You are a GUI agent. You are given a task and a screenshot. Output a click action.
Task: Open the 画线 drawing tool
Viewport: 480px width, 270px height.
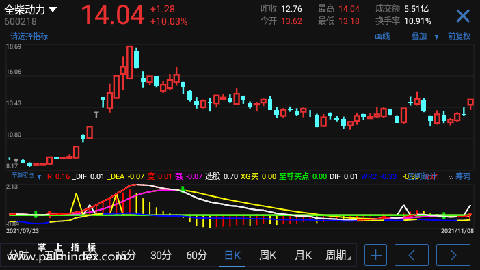point(382,36)
